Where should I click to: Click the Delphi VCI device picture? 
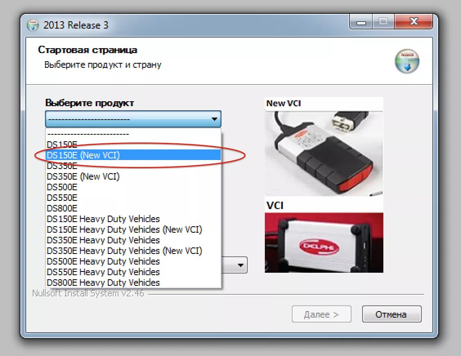[x=324, y=243]
